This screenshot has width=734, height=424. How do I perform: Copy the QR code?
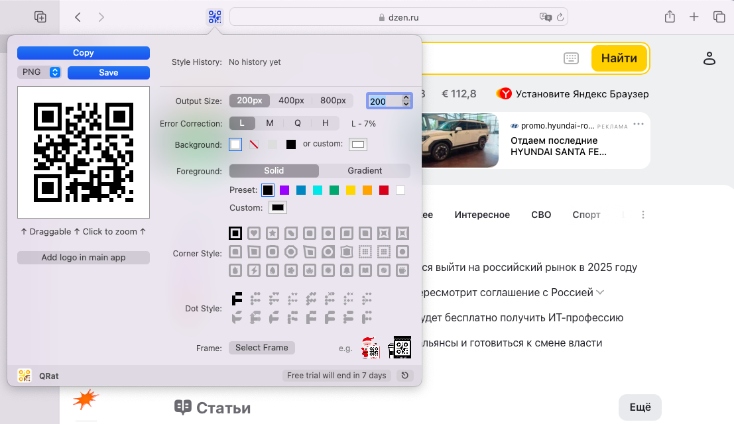[x=84, y=53]
